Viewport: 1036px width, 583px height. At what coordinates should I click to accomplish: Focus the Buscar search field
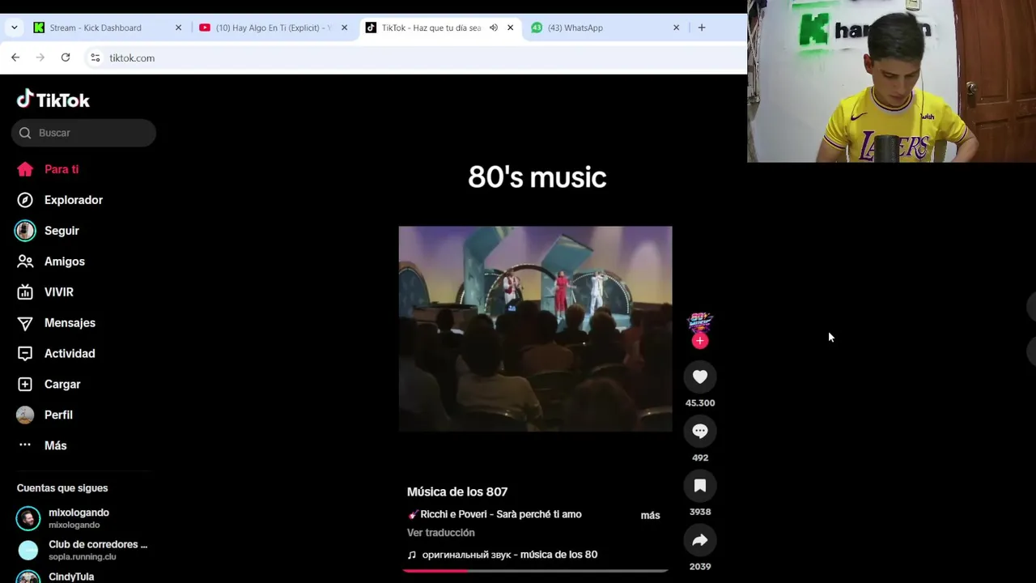(83, 133)
